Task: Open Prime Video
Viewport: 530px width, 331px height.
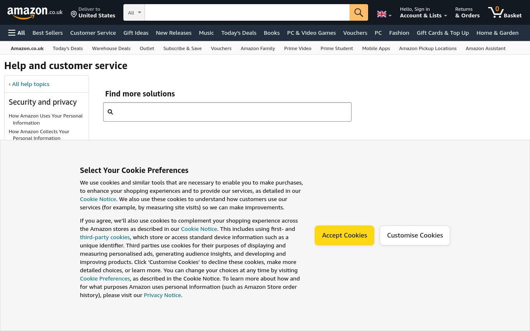Action: 298,48
